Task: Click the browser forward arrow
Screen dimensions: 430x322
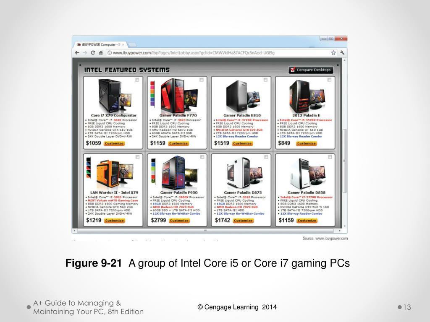Action: (x=85, y=52)
